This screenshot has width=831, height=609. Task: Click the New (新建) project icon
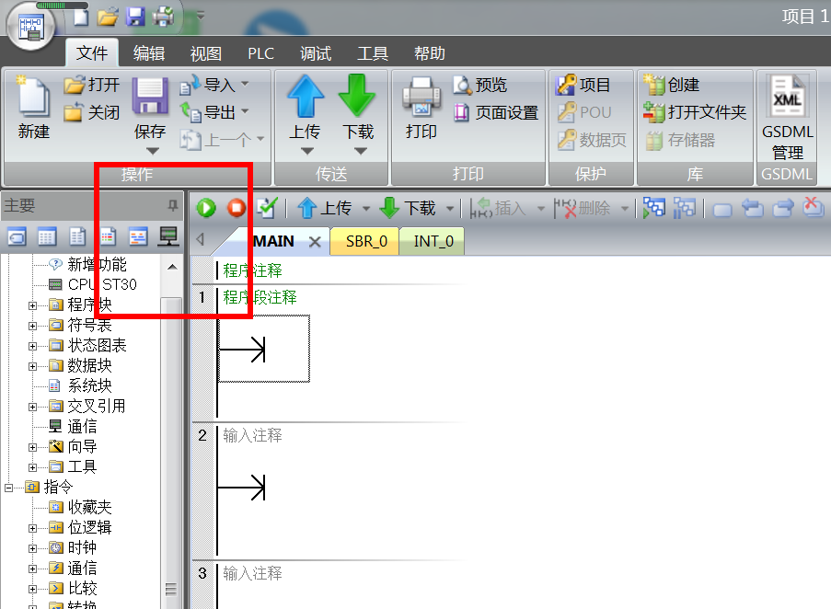[33, 97]
